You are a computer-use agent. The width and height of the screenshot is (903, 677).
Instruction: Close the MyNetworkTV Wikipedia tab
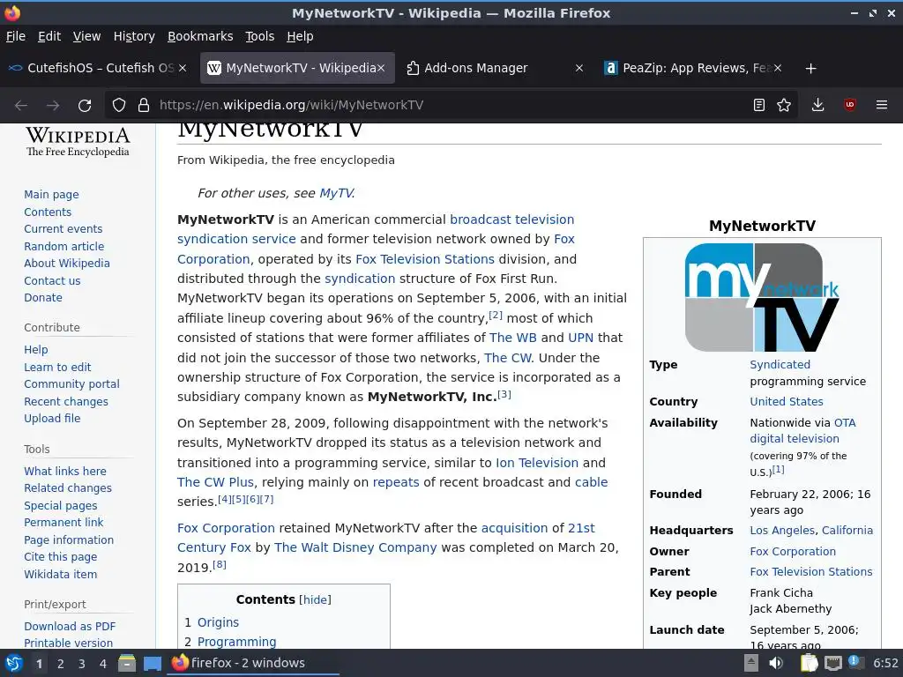(x=381, y=68)
